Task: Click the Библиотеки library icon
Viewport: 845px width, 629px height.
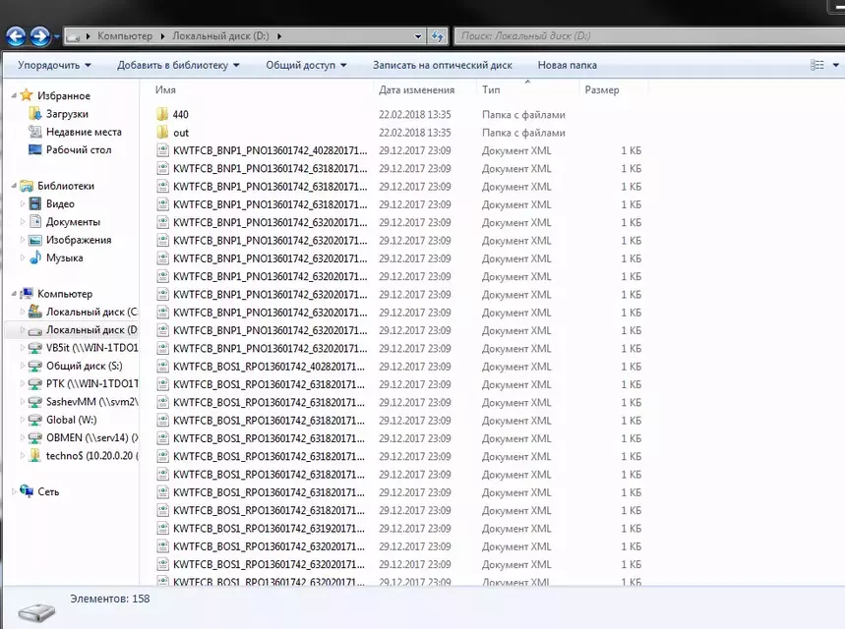Action: point(27,186)
